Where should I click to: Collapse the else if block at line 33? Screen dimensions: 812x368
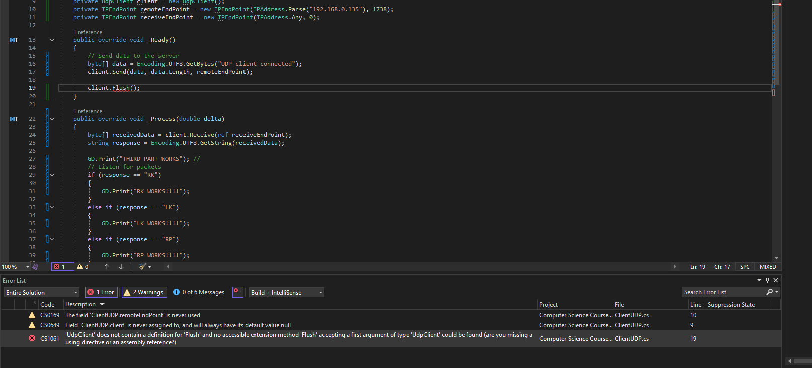(52, 207)
